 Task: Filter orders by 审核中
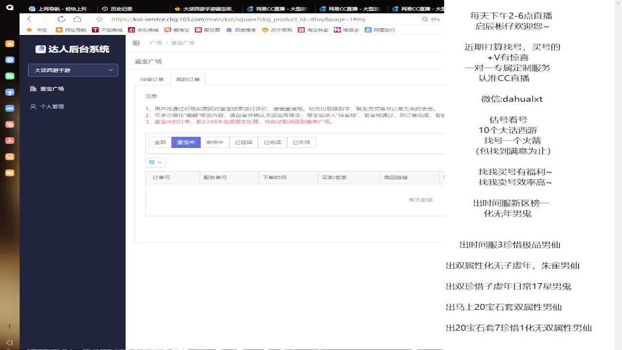[x=215, y=142]
